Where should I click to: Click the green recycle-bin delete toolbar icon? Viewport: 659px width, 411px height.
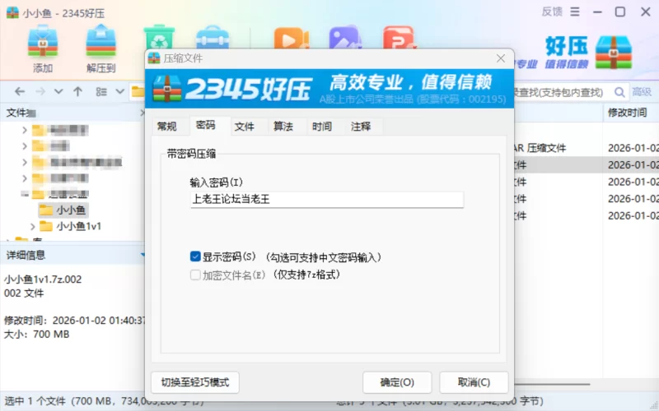(x=159, y=38)
